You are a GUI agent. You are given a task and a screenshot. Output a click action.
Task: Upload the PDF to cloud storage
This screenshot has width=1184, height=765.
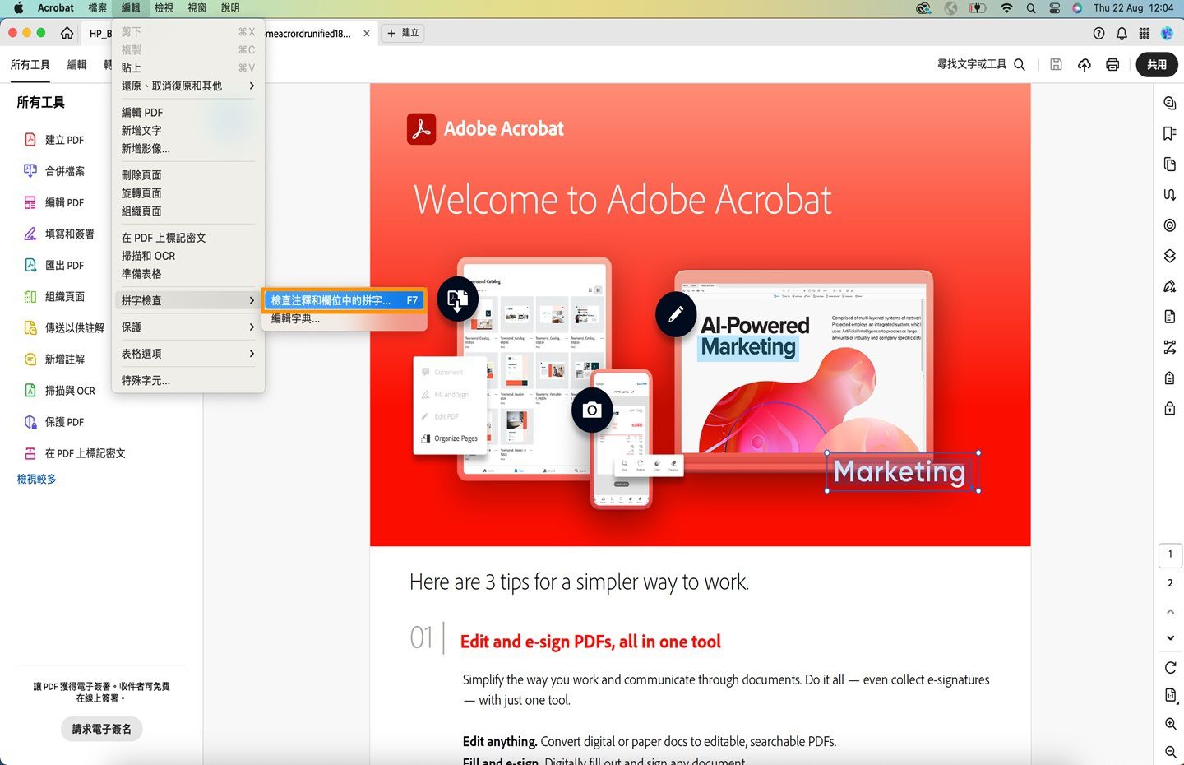click(x=1084, y=64)
